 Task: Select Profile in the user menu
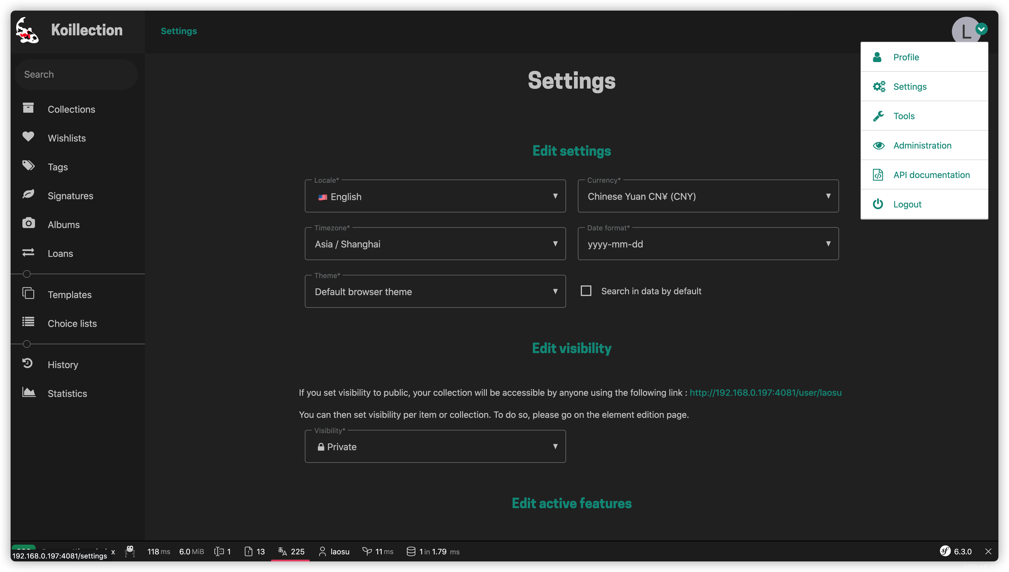click(924, 57)
